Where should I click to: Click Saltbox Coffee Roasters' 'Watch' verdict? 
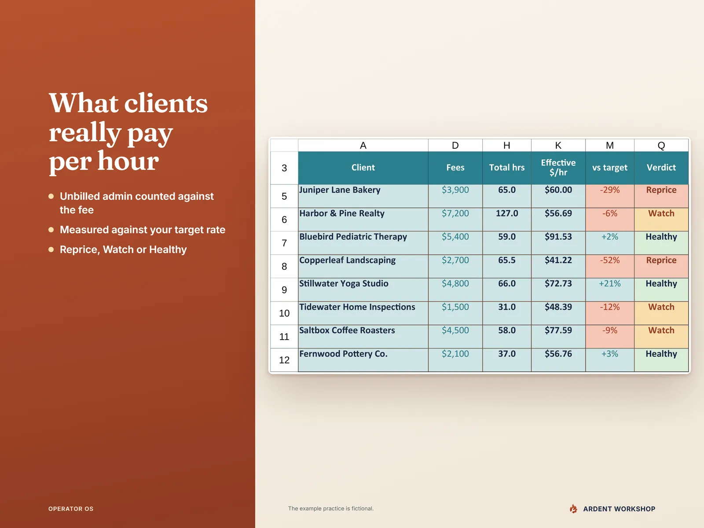661,337
